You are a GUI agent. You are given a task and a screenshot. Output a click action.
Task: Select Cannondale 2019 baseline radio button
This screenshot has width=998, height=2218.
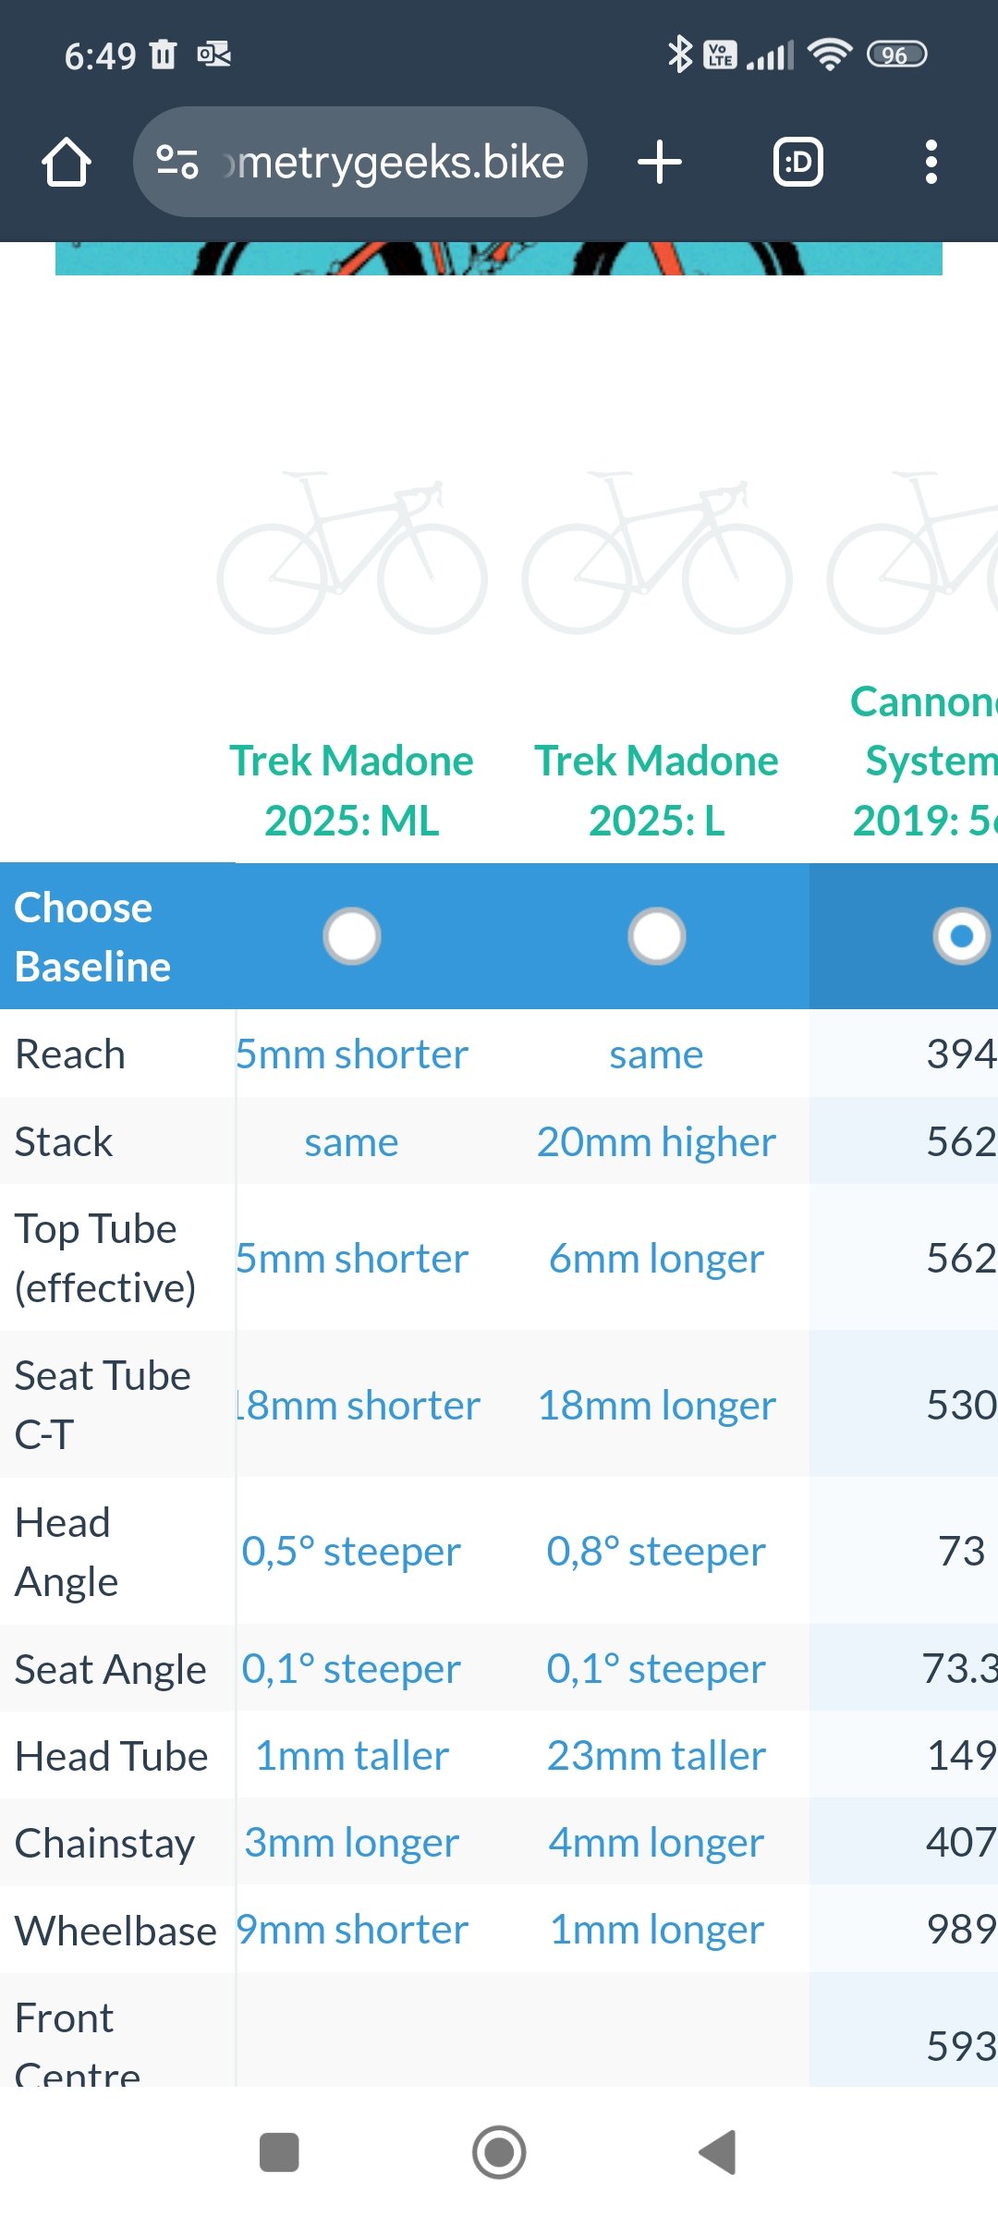tap(962, 936)
